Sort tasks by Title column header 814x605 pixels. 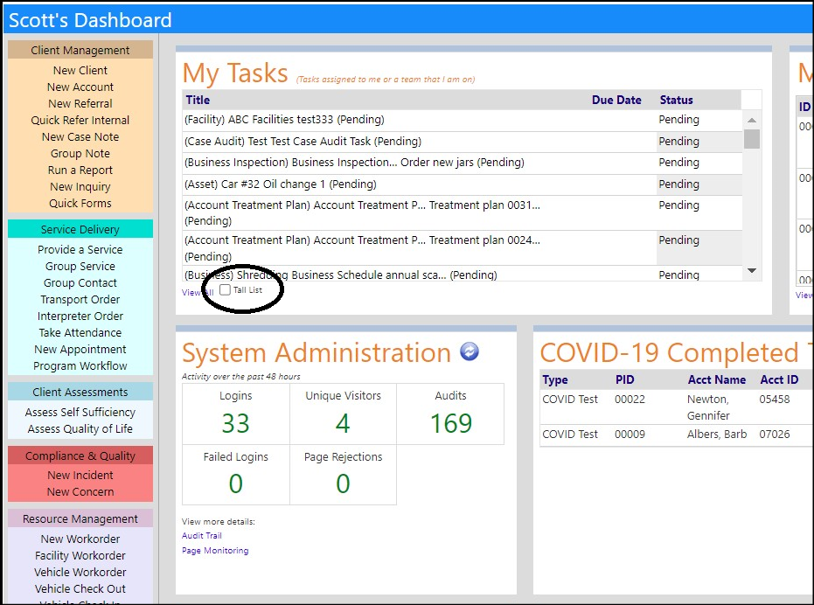pyautogui.click(x=198, y=100)
